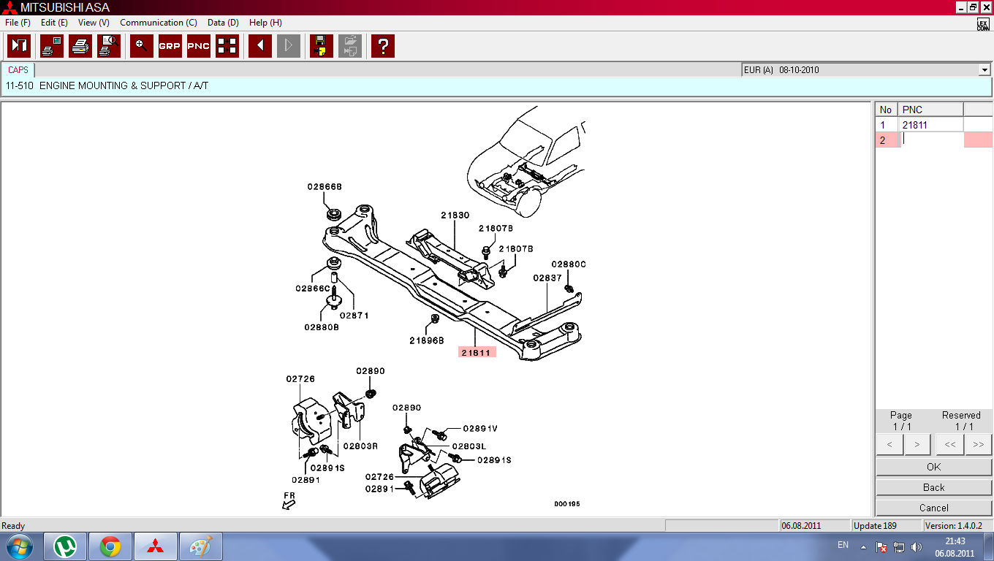
Task: Select part label 21896B in diagram
Action: pyautogui.click(x=427, y=340)
